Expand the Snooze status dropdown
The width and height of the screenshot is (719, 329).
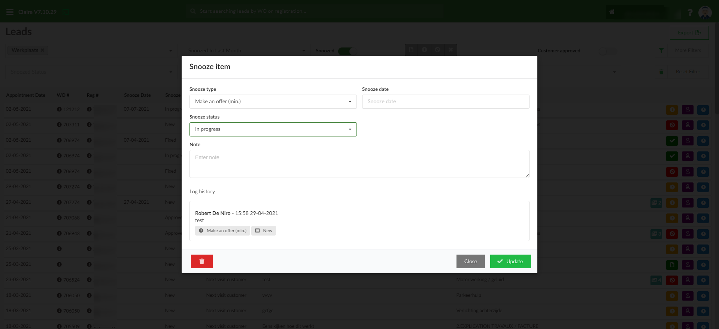coord(273,129)
